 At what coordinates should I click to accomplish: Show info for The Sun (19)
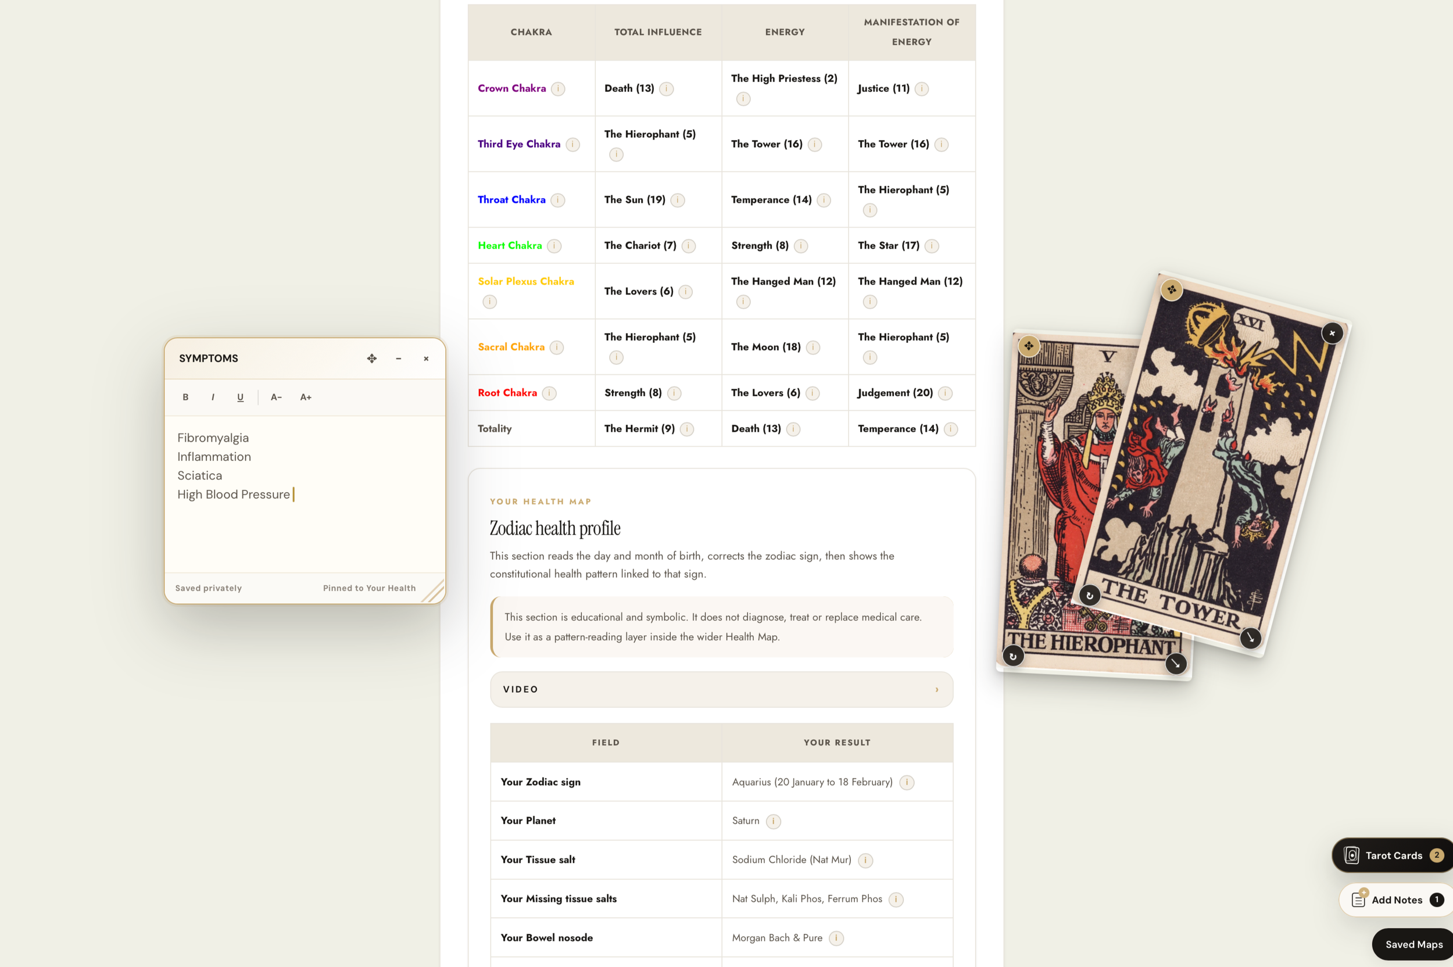click(677, 200)
